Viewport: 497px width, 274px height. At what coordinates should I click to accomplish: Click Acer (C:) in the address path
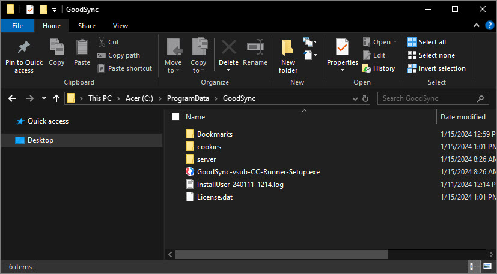point(139,98)
